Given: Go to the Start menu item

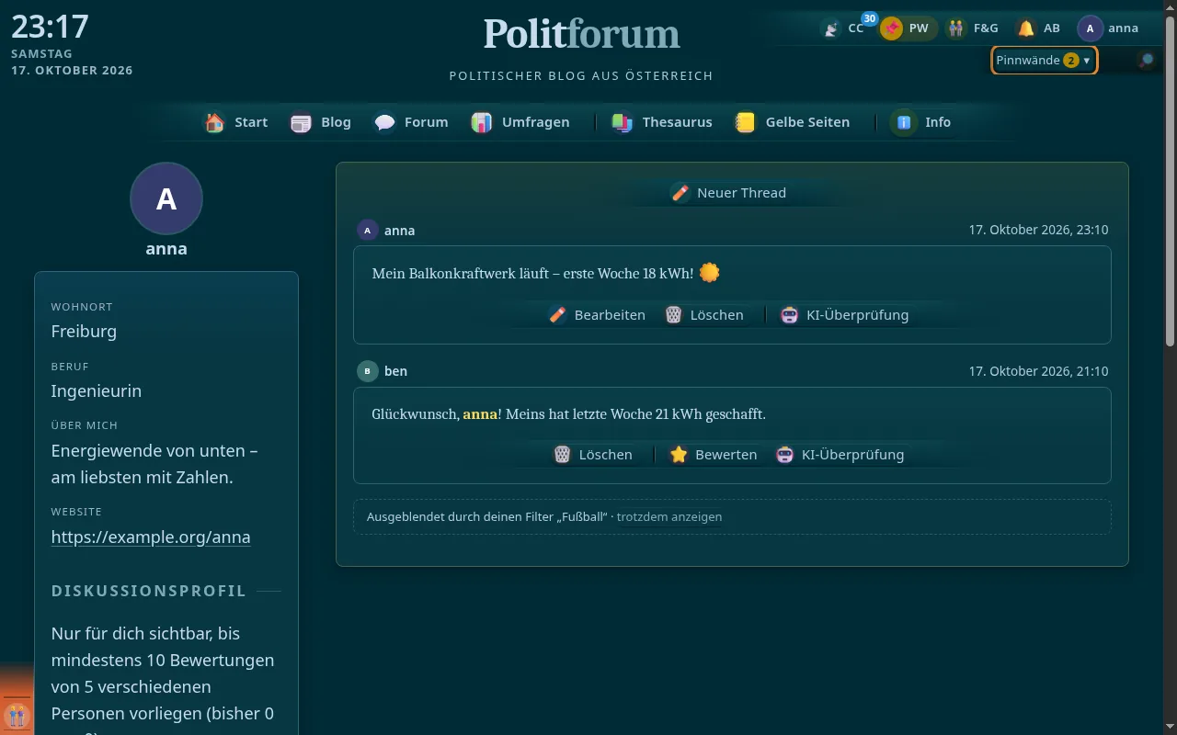Looking at the screenshot, I should 236,122.
